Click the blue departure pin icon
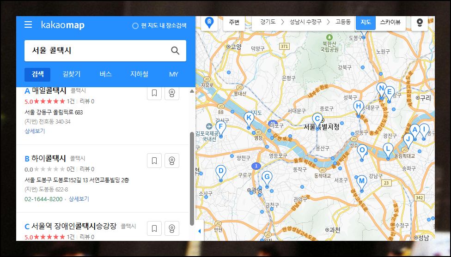 pos(209,23)
